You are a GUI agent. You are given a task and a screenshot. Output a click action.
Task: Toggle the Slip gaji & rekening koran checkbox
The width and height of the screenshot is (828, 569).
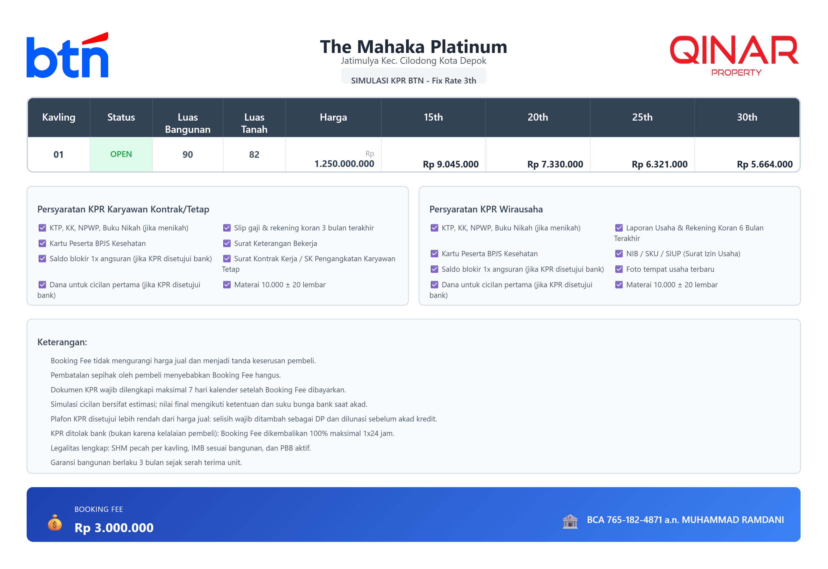[x=227, y=228]
